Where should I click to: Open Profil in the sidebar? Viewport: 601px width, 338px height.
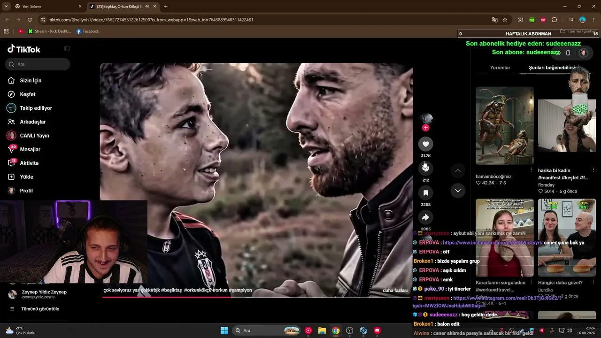pos(26,191)
